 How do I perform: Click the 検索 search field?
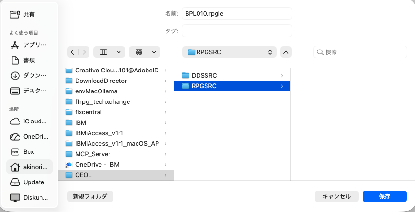coord(360,52)
